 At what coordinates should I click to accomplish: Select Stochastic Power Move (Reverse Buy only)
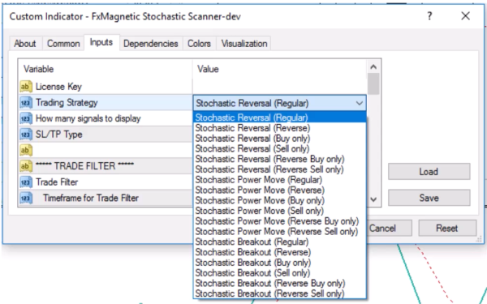(279, 221)
